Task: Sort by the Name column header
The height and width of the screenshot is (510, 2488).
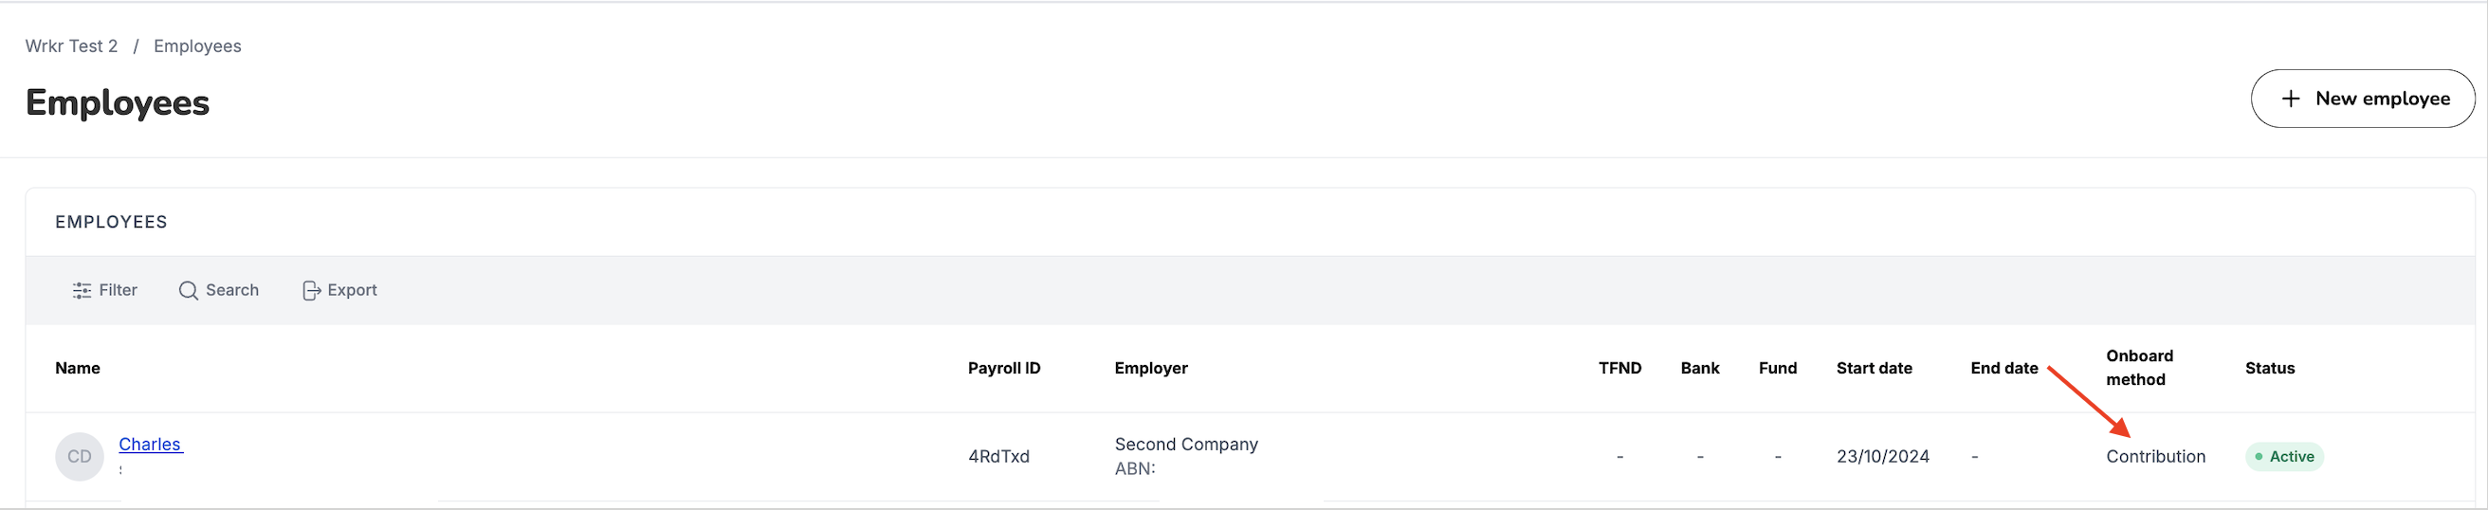Action: [x=77, y=368]
